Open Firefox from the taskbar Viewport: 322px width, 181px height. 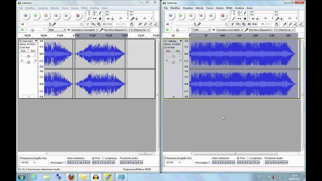coord(71,177)
